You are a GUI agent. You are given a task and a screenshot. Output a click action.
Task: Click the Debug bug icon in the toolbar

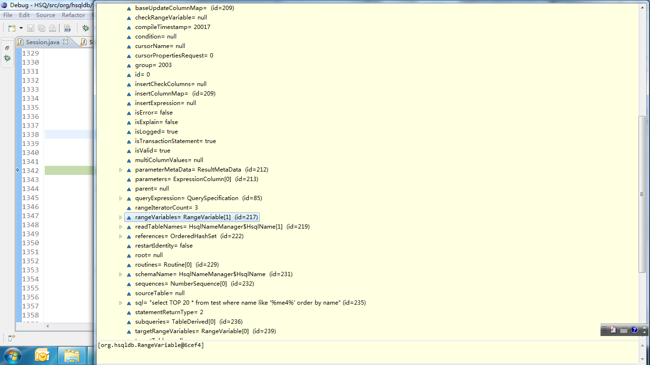click(x=86, y=29)
